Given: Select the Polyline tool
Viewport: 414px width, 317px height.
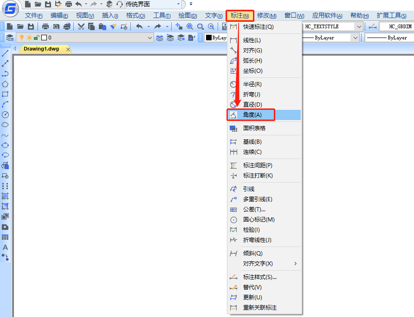Looking at the screenshot, I should 5,74.
